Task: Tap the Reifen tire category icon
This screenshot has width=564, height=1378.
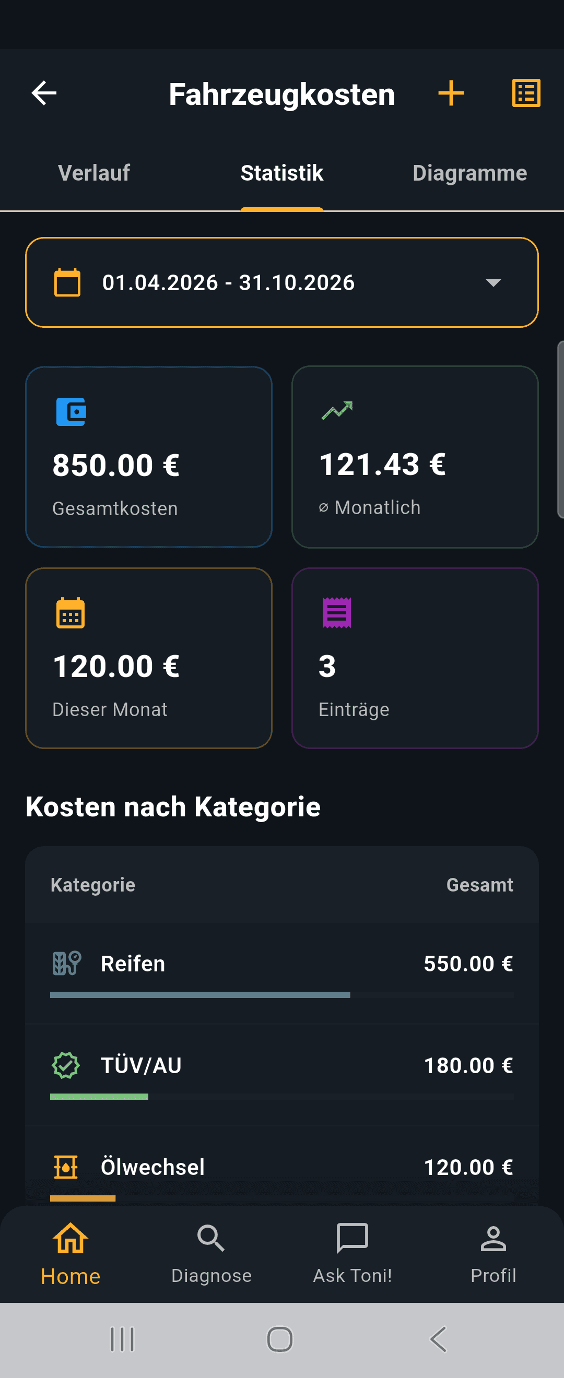Action: 66,964
